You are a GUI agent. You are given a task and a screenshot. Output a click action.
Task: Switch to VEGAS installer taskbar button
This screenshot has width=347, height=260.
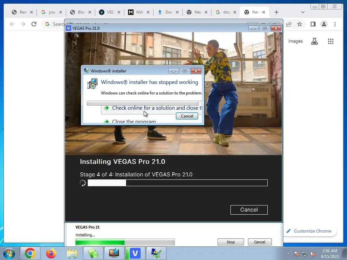click(135, 253)
